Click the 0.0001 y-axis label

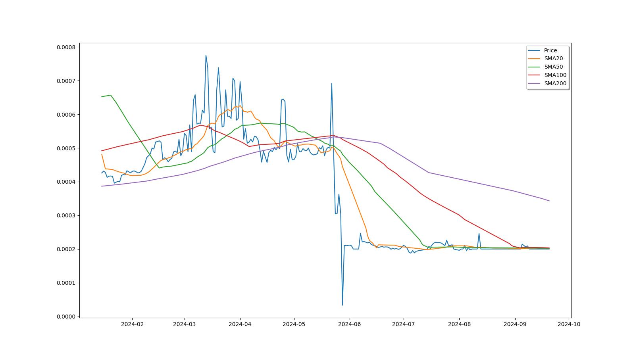pos(66,283)
